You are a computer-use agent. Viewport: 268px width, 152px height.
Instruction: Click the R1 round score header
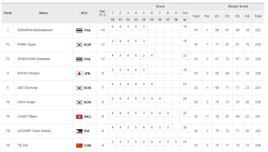[x=217, y=16]
